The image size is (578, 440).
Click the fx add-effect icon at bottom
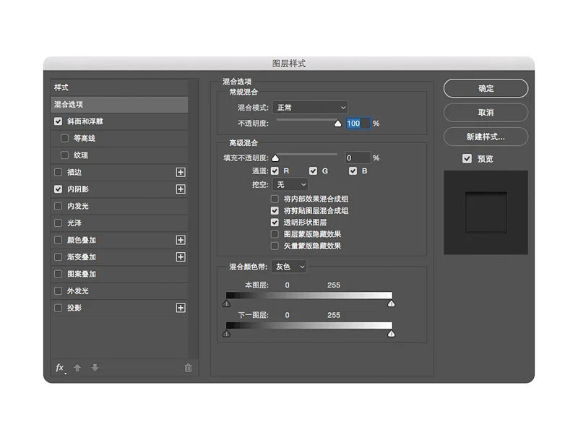point(60,368)
